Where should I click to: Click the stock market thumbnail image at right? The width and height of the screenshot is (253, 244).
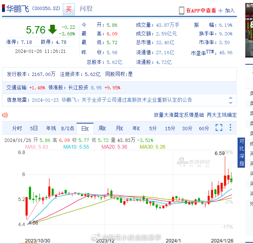249,30
